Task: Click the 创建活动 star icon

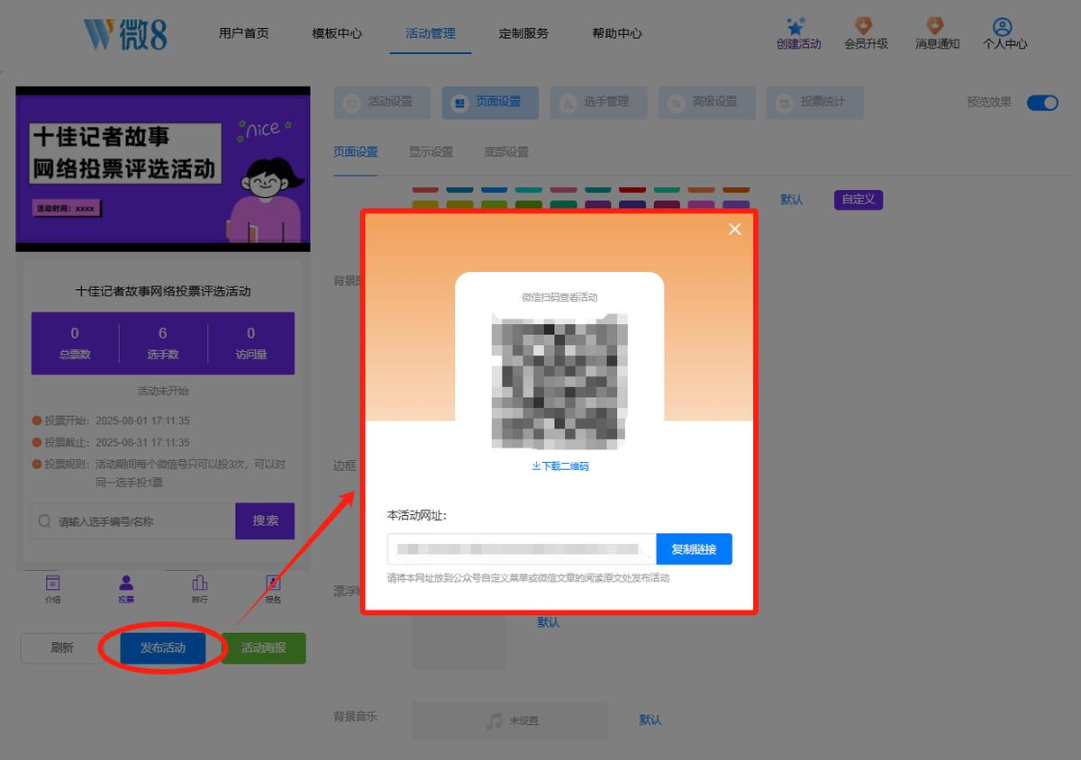Action: pyautogui.click(x=795, y=25)
